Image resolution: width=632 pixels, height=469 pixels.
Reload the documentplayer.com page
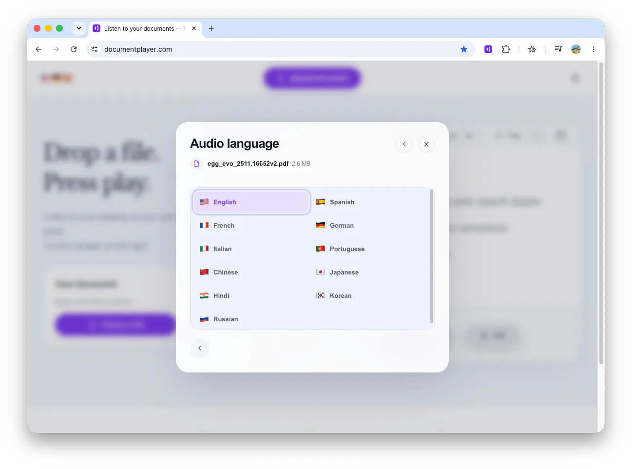click(x=74, y=49)
